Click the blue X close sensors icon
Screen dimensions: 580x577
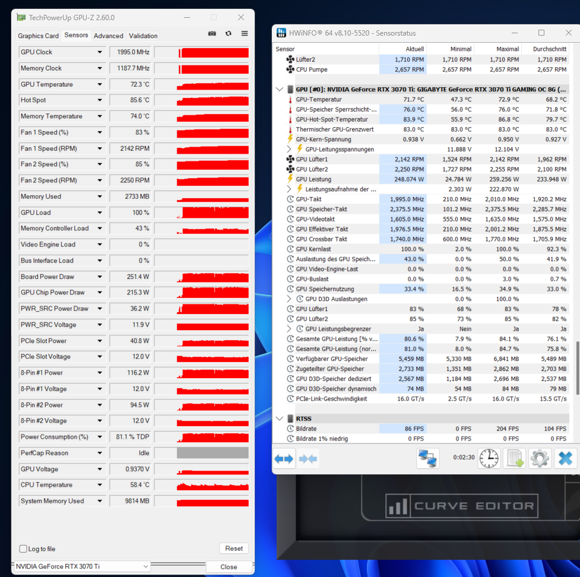[x=565, y=458]
